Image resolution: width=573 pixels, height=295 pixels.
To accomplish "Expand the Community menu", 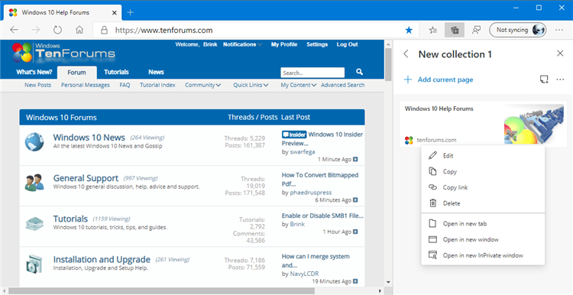I will (x=202, y=85).
